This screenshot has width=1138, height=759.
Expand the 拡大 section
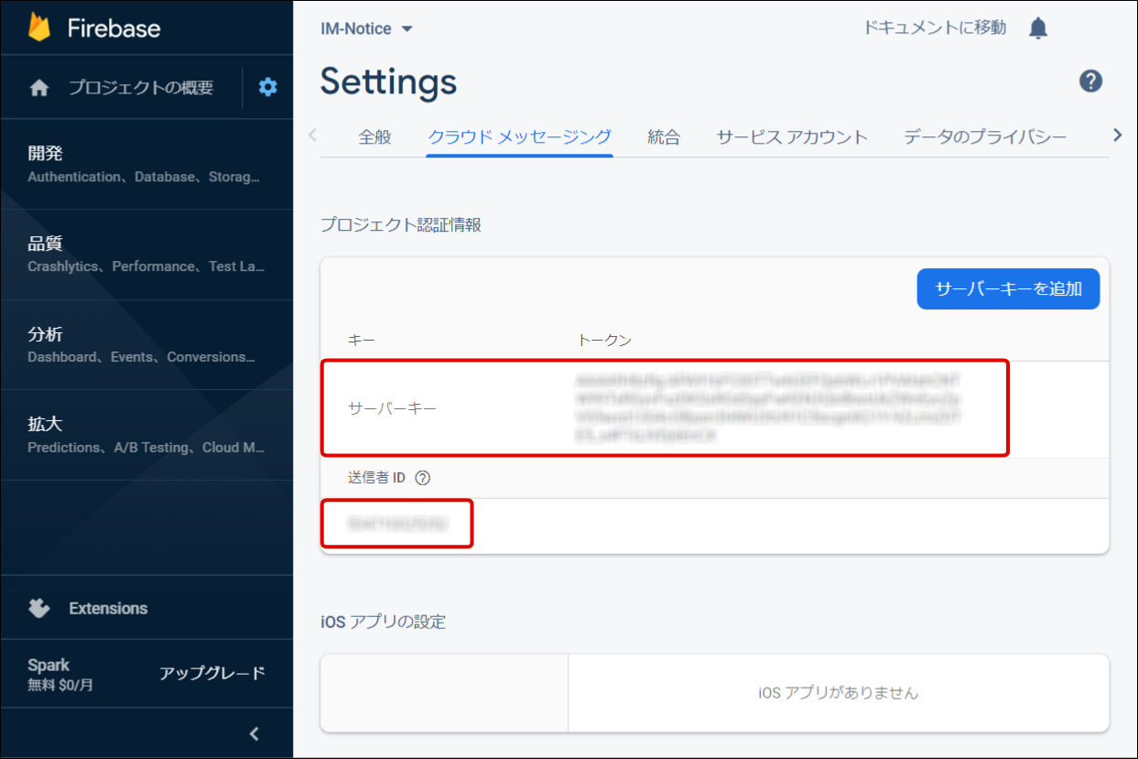coord(146,435)
